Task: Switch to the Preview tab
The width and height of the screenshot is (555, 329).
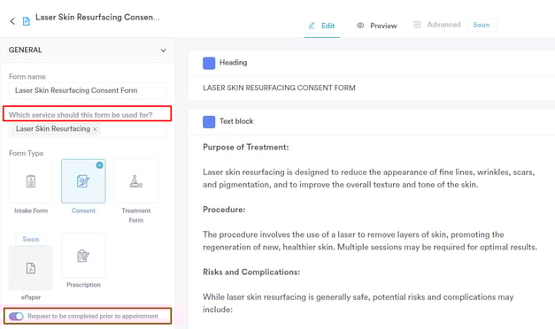Action: click(376, 26)
